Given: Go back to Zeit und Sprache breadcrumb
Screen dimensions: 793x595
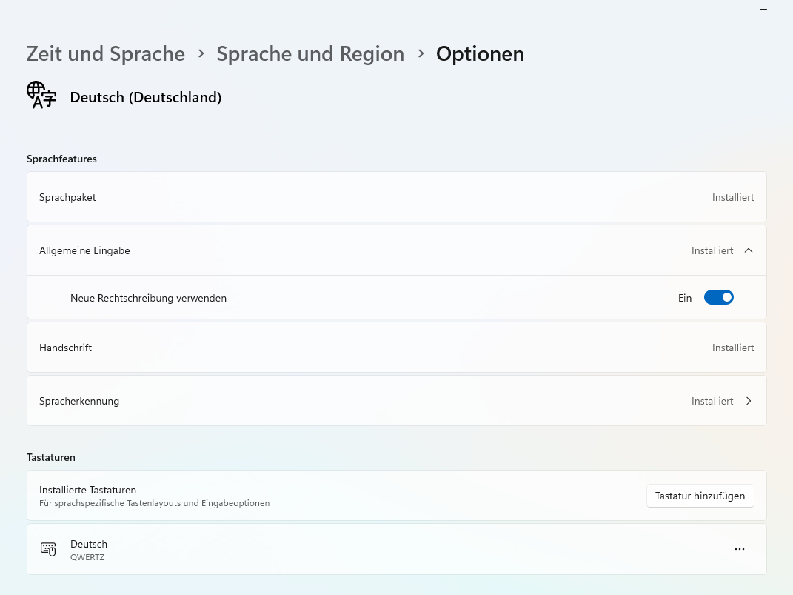Looking at the screenshot, I should [106, 53].
